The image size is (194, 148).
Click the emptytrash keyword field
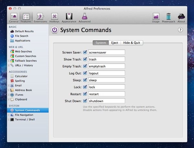(106, 66)
